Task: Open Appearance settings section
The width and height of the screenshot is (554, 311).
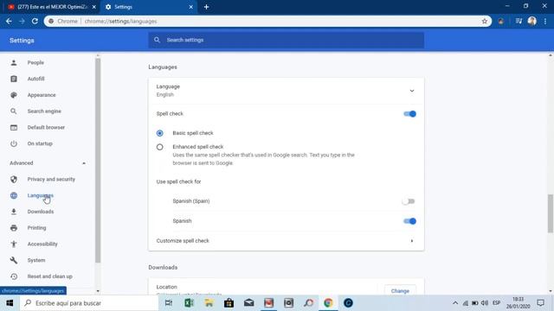Action: coord(42,95)
